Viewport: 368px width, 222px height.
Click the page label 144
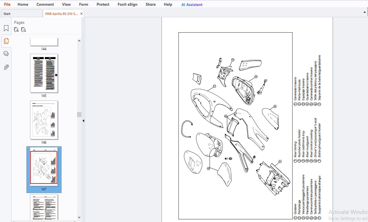tap(44, 49)
